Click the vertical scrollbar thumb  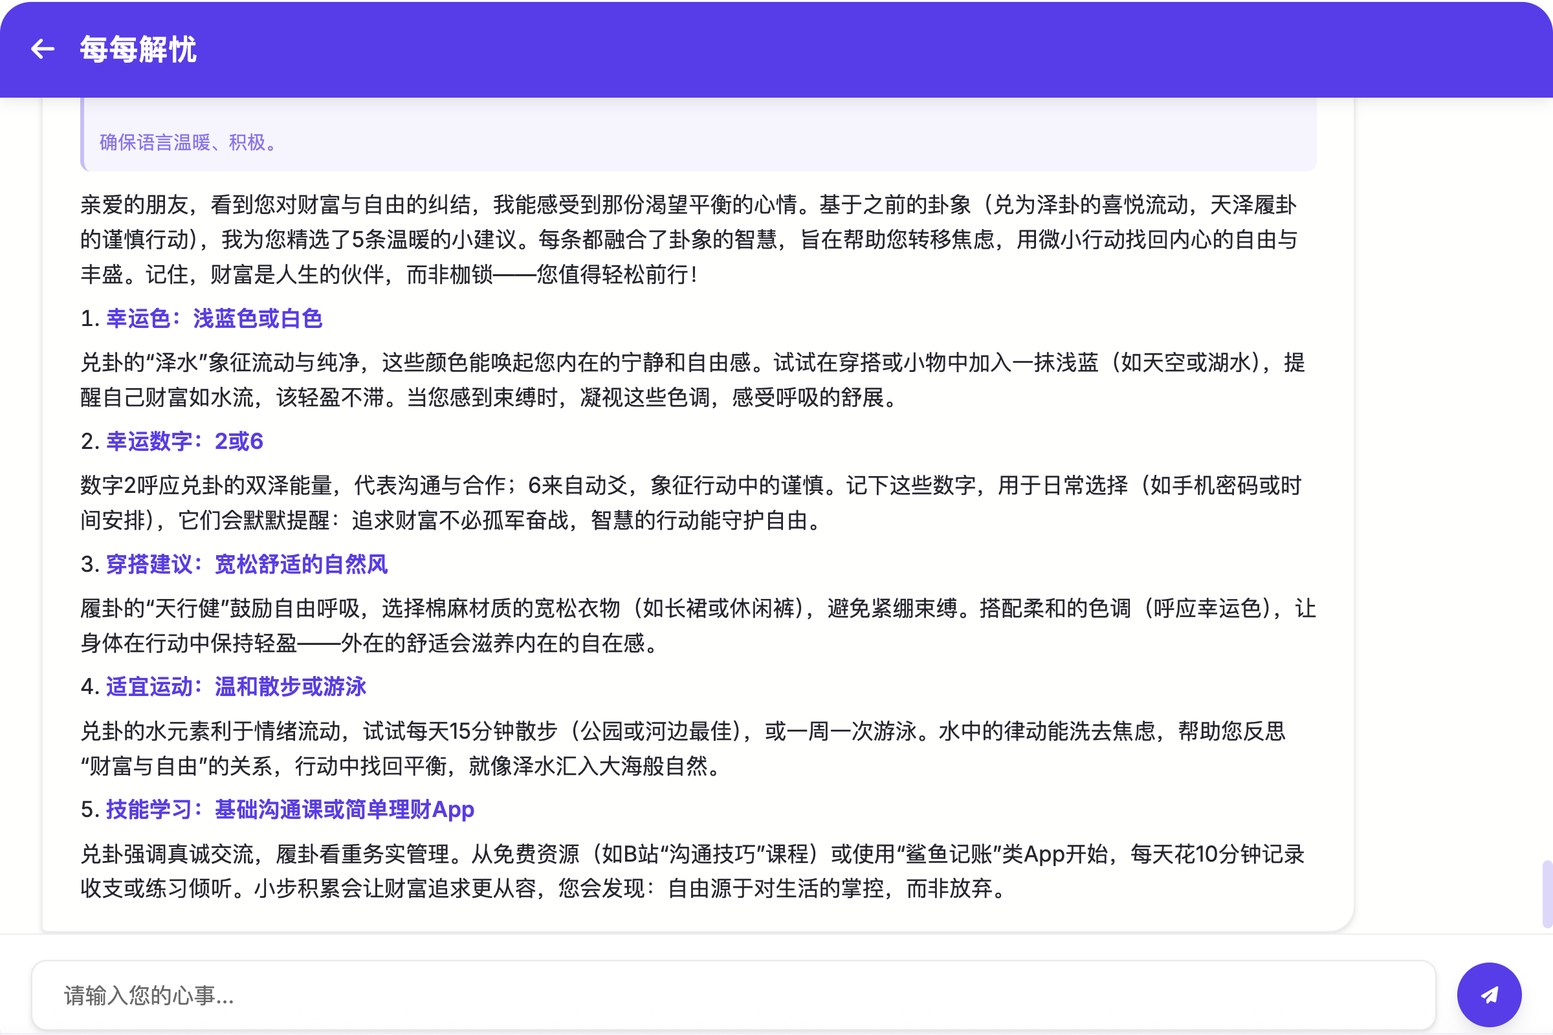pyautogui.click(x=1547, y=894)
